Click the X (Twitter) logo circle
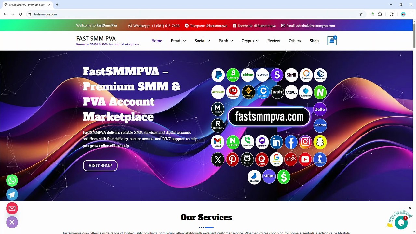The width and height of the screenshot is (416, 234). pyautogui.click(x=218, y=160)
